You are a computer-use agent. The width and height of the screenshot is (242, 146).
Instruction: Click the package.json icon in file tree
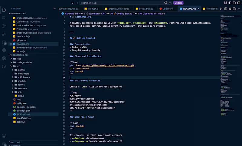[x=15, y=111]
